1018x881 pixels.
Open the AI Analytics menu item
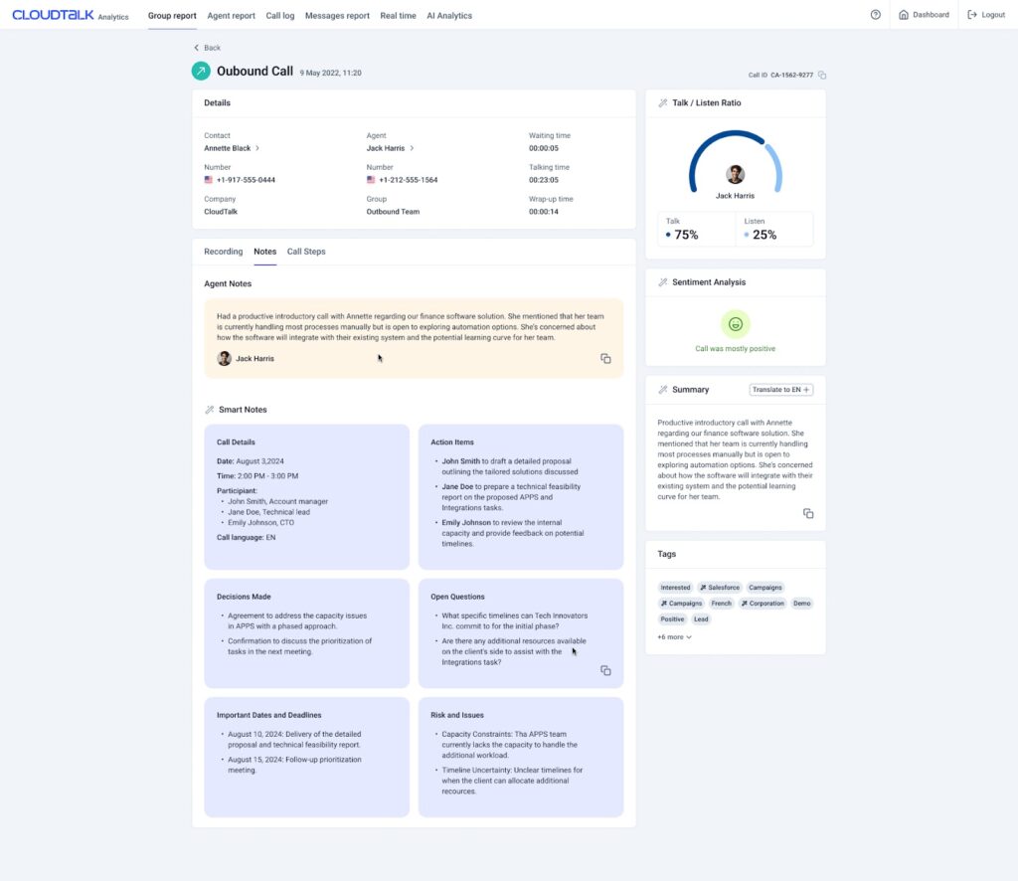click(x=449, y=16)
